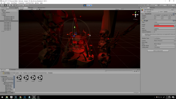This screenshot has width=176, height=99.
Task: Click the color eyedropper next to Color
Action: tap(175, 26)
